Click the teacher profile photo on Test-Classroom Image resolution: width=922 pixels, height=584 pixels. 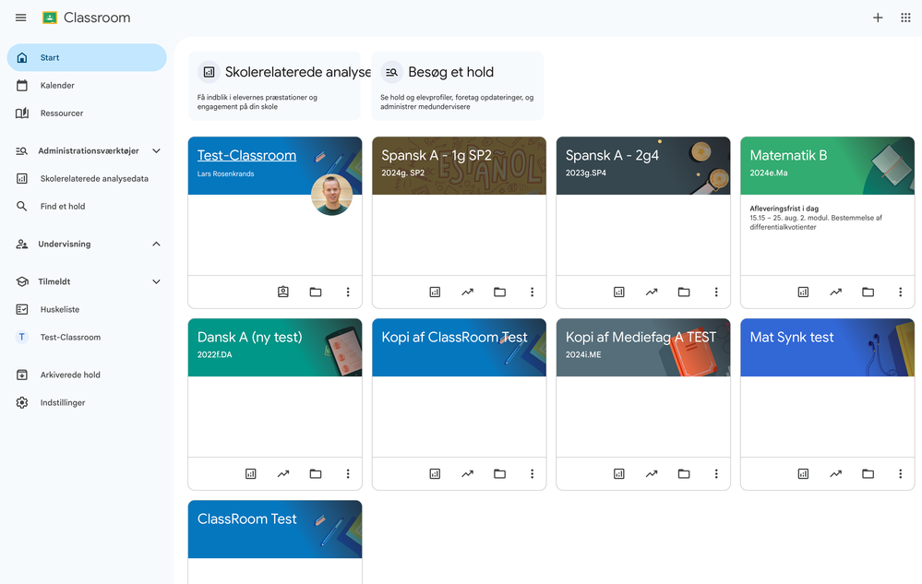pyautogui.click(x=331, y=195)
